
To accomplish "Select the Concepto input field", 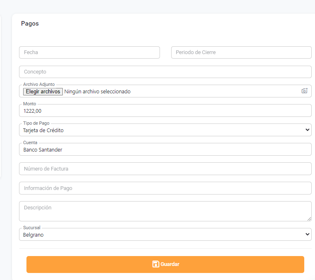I will click(165, 72).
